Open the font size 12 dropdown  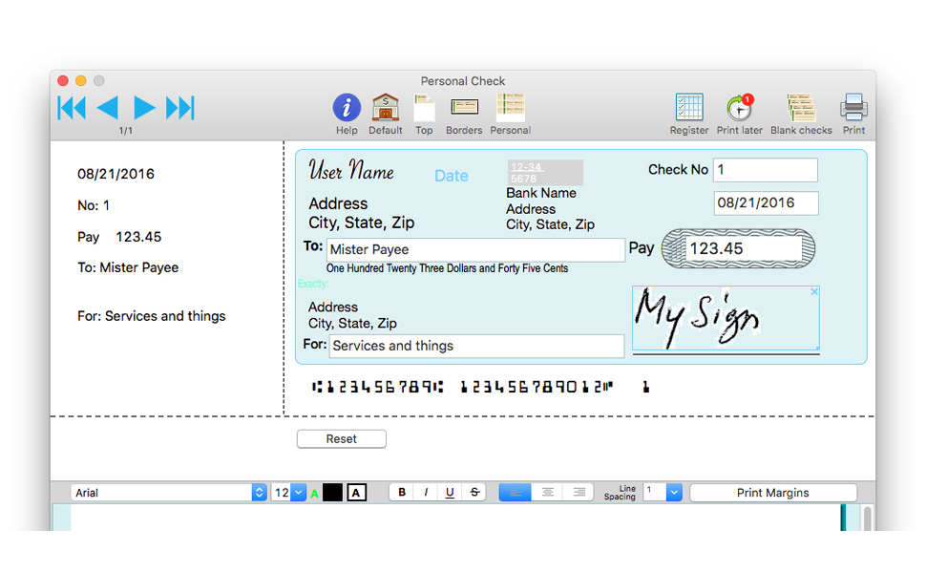tap(299, 493)
